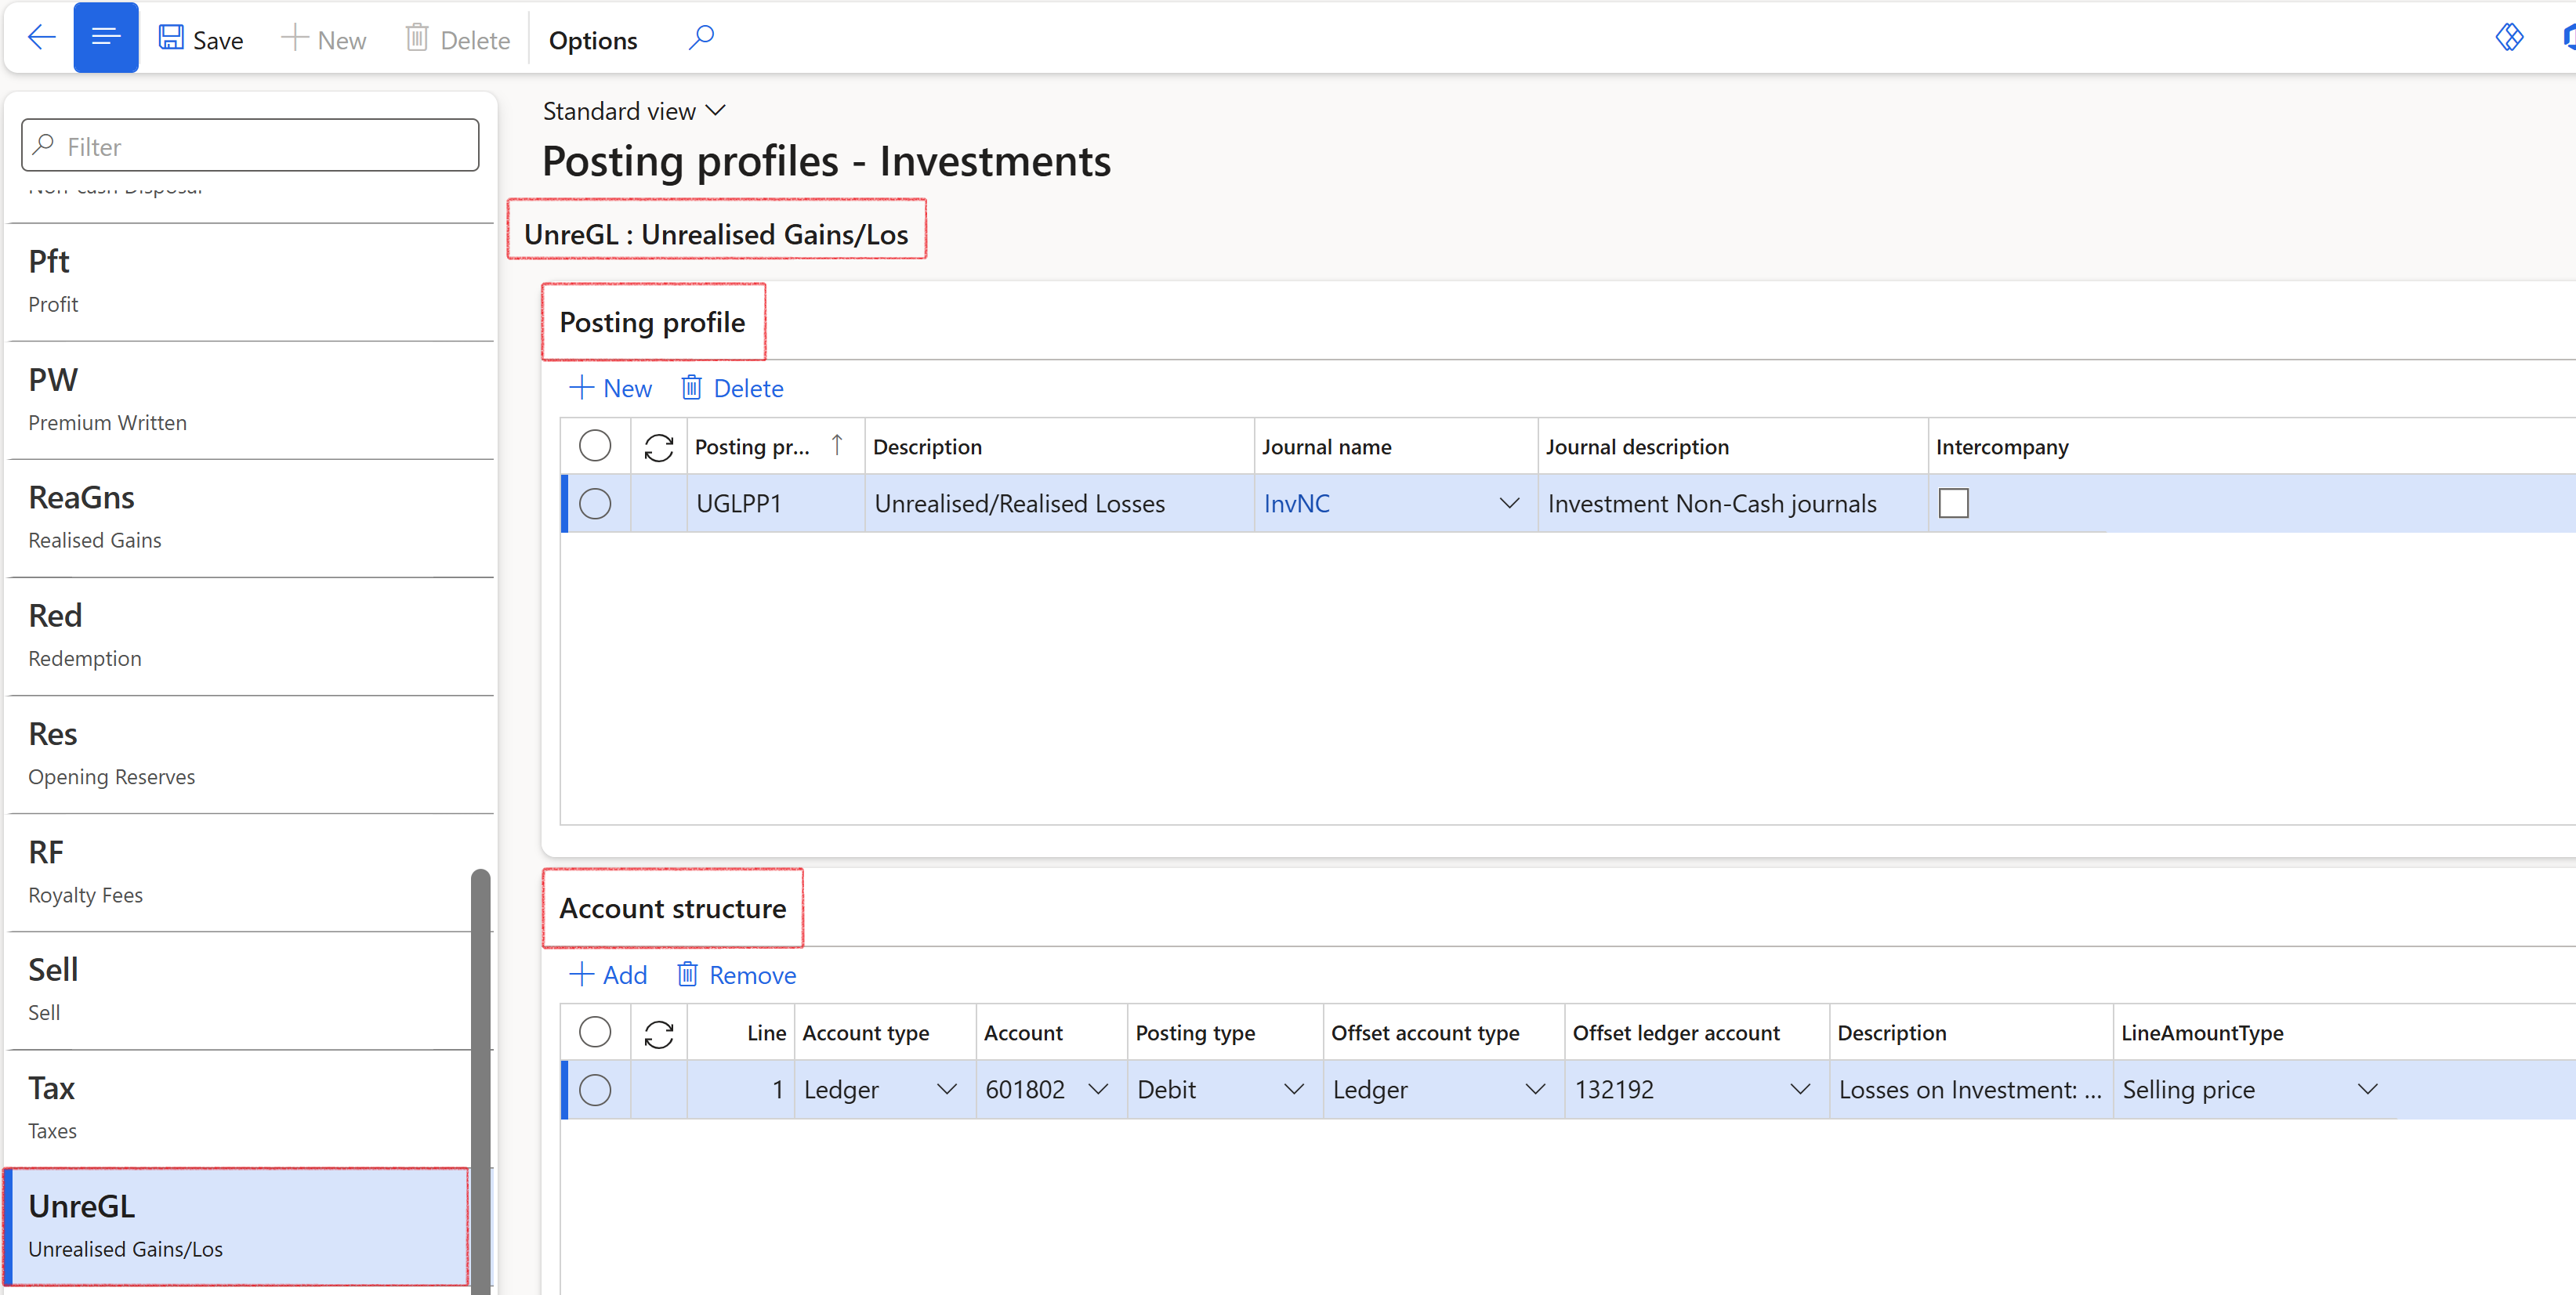
Task: Toggle the navigation list pane button
Action: click(x=106, y=38)
